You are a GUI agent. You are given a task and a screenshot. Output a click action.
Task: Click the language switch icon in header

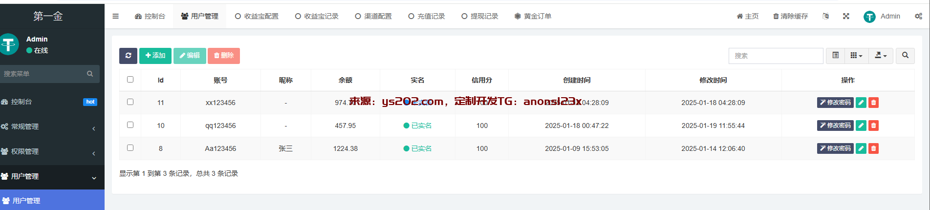(825, 16)
